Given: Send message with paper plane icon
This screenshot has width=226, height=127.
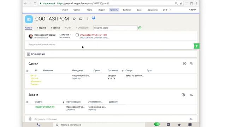Looking at the screenshot, I should [191, 119].
